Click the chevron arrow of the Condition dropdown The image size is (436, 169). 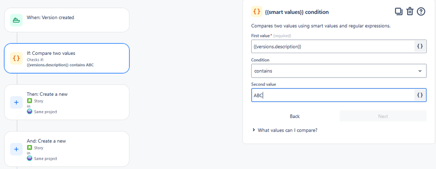pos(420,71)
